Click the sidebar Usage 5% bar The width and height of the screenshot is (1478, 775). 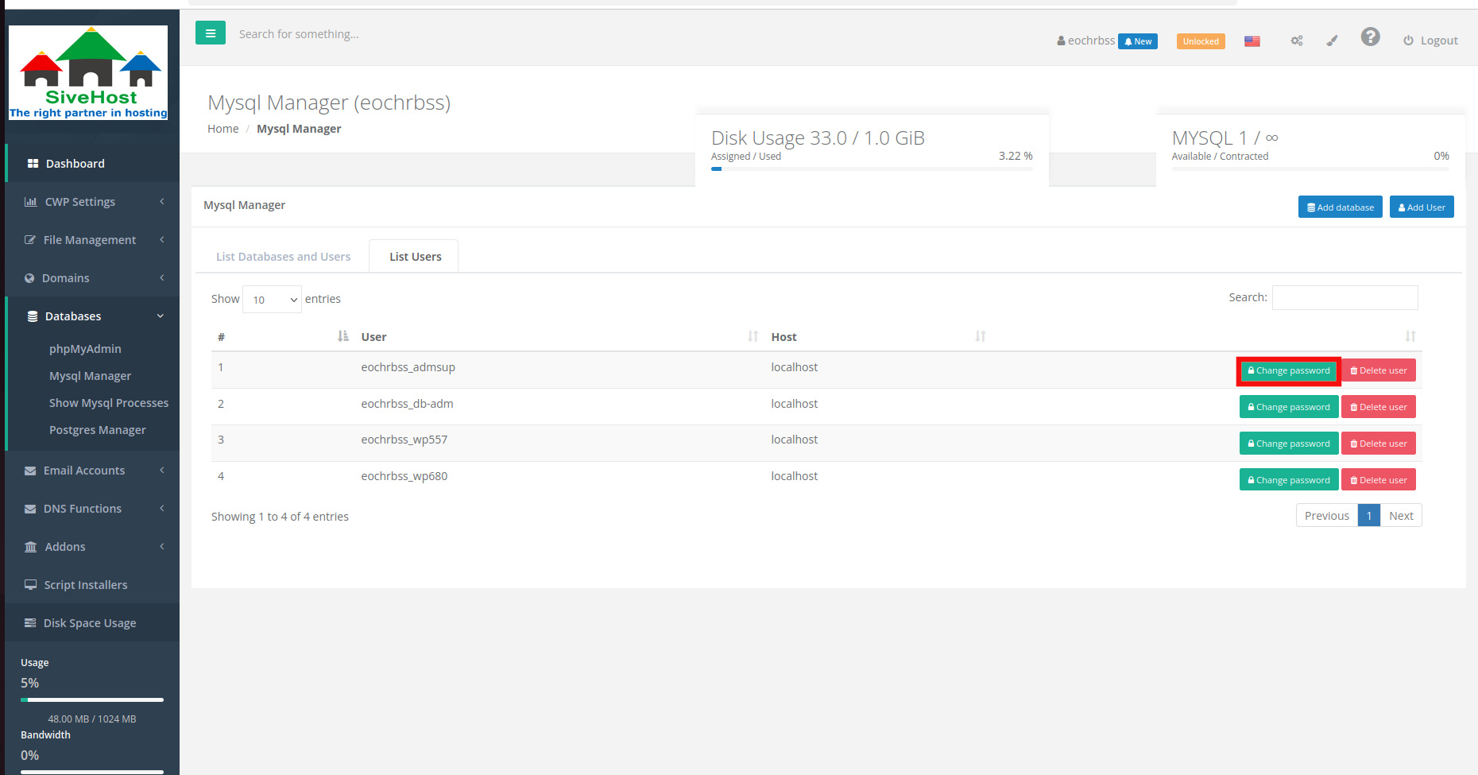pyautogui.click(x=92, y=699)
